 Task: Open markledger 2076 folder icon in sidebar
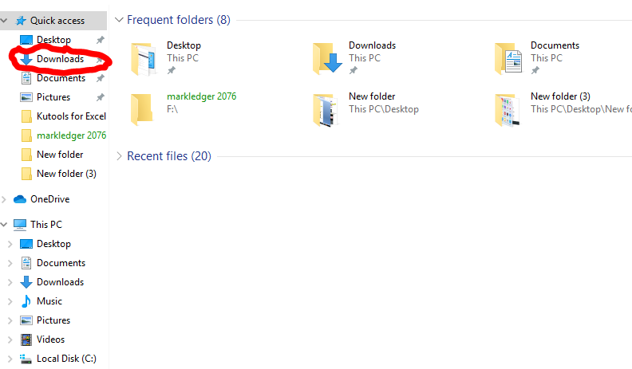tap(26, 135)
